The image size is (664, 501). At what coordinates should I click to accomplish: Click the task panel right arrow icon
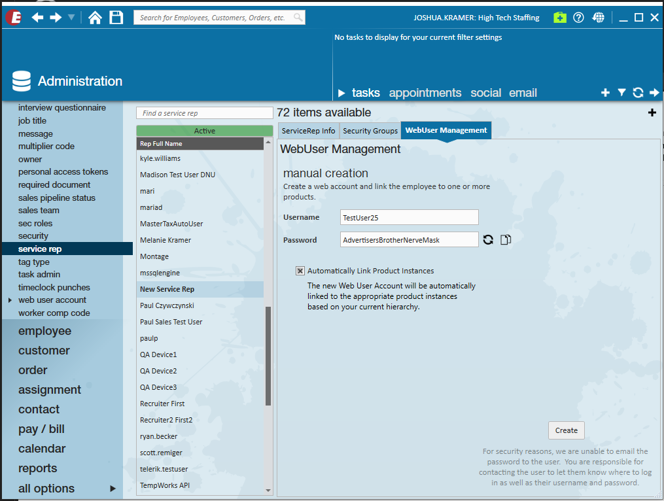654,92
